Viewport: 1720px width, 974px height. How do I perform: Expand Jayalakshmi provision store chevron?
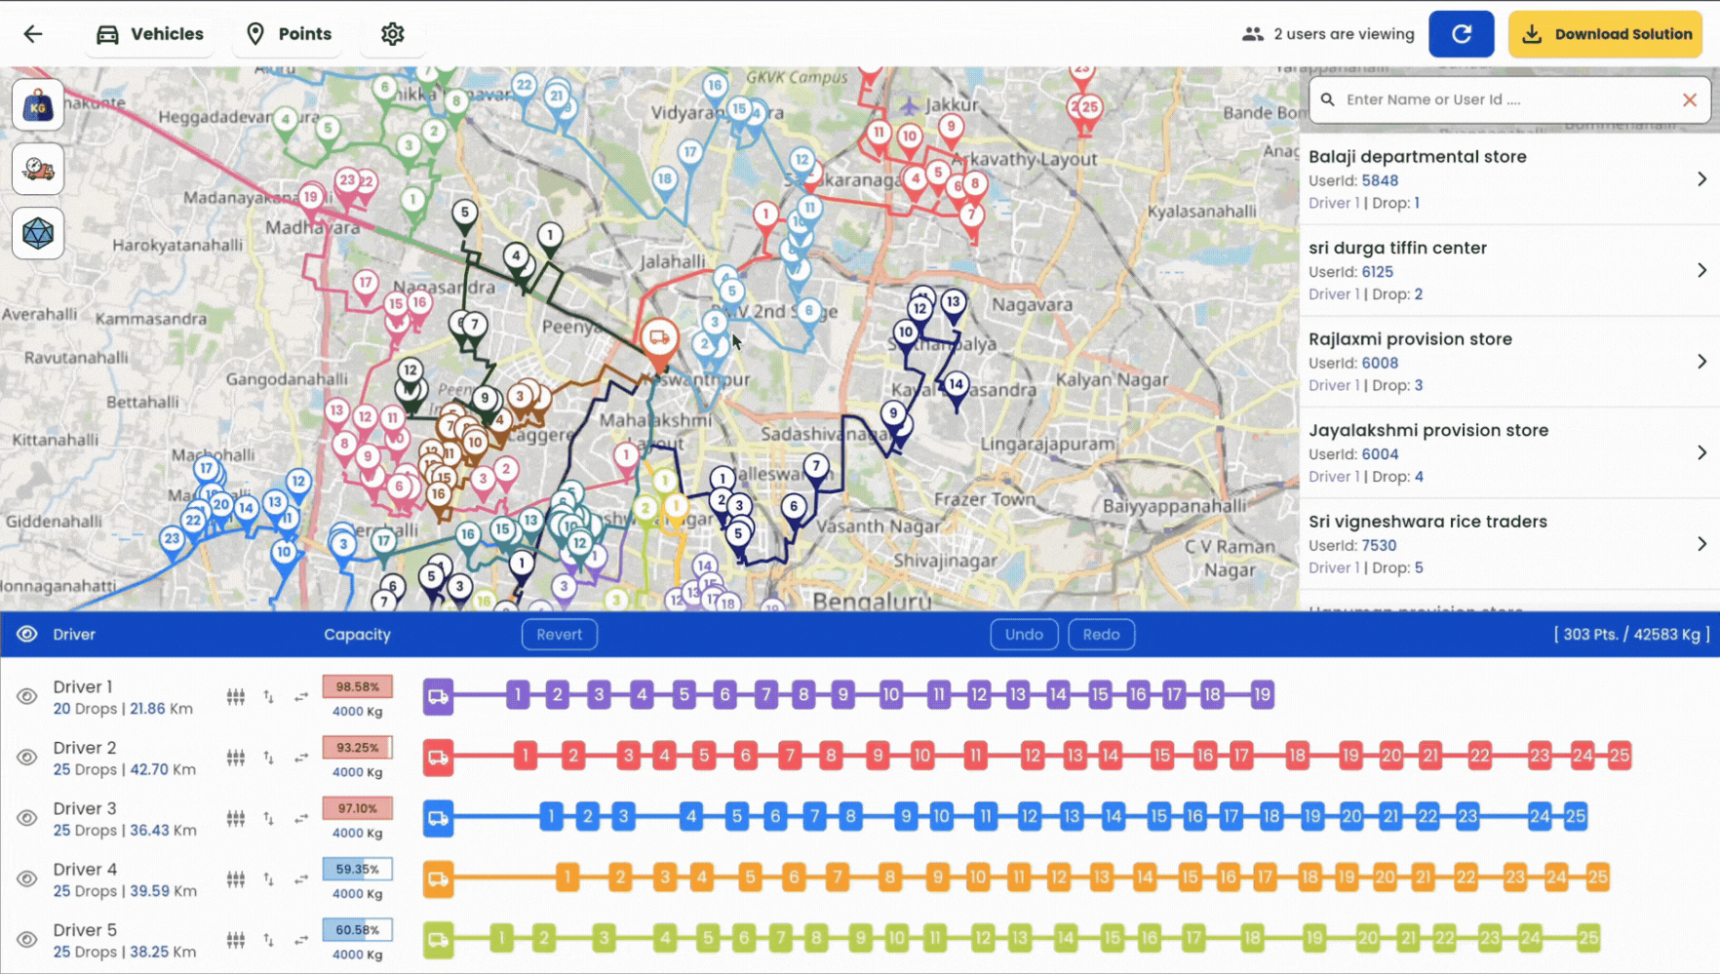pos(1701,452)
